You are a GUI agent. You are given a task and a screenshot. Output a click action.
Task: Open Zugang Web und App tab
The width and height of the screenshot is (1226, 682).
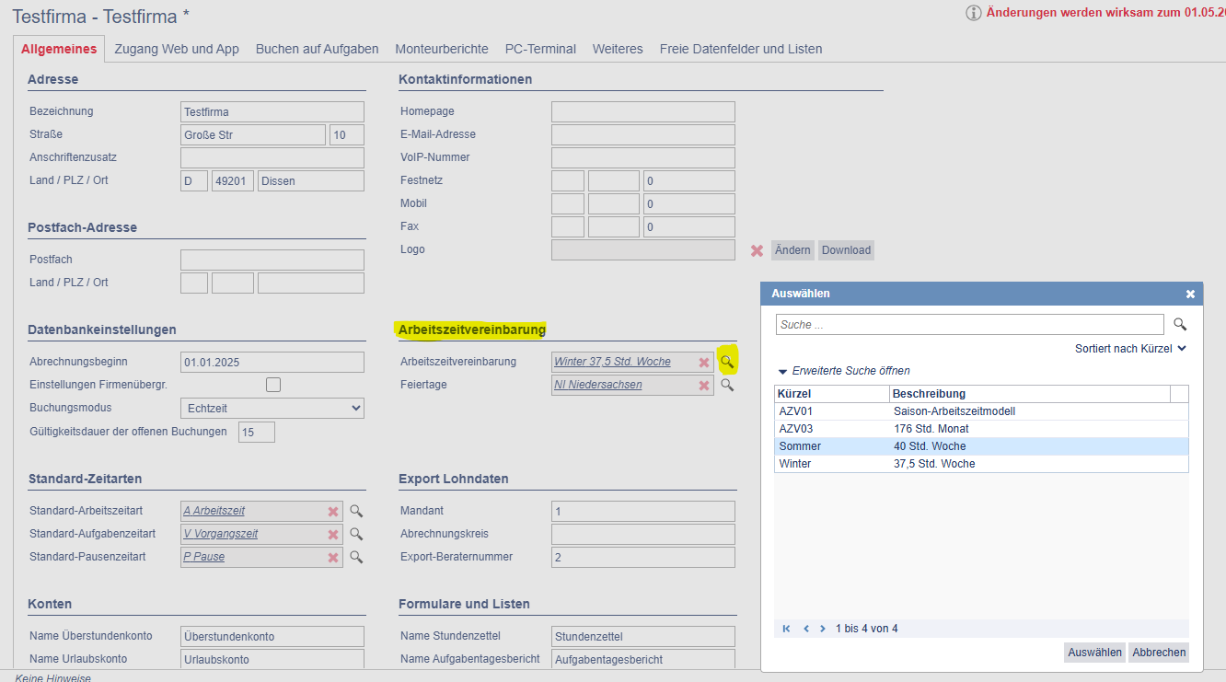tap(177, 49)
